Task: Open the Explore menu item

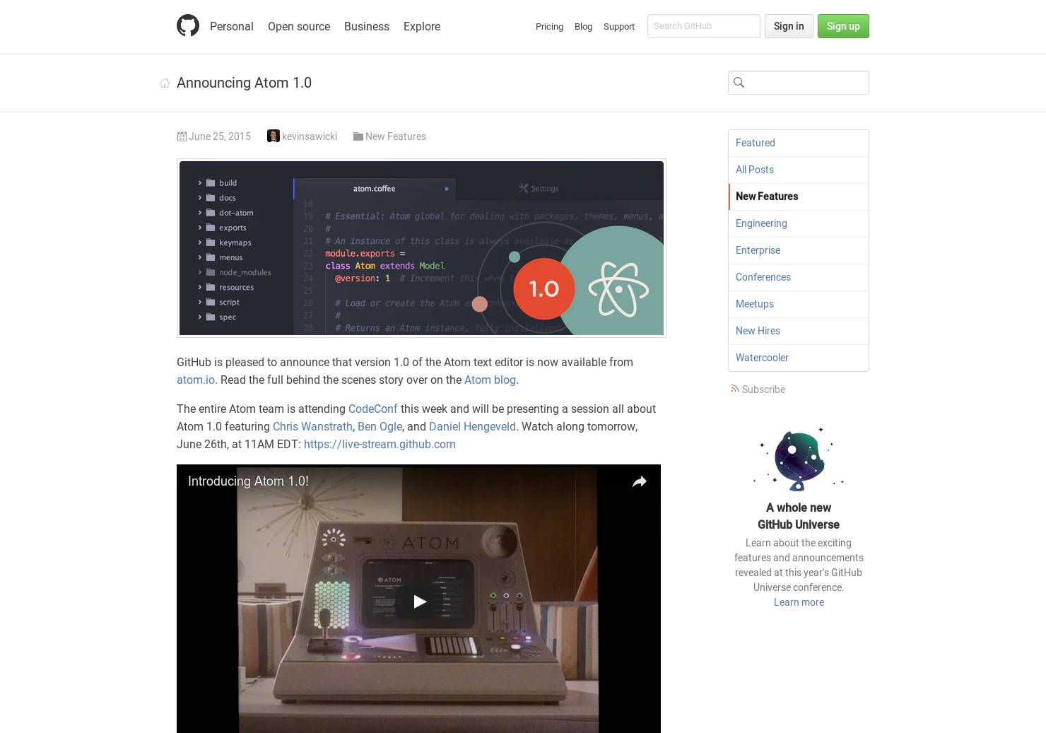Action: (x=422, y=26)
